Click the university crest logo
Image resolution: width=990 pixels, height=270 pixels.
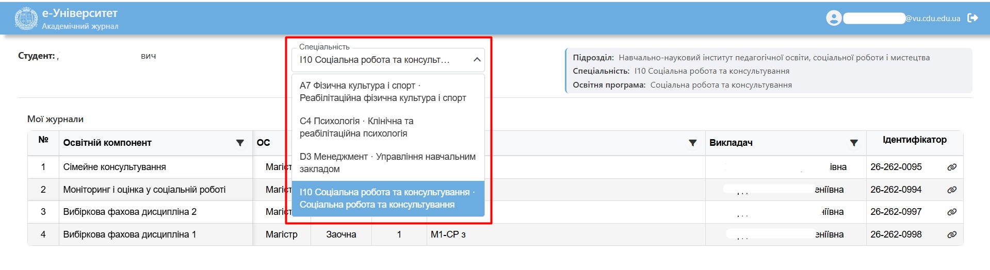click(x=26, y=19)
